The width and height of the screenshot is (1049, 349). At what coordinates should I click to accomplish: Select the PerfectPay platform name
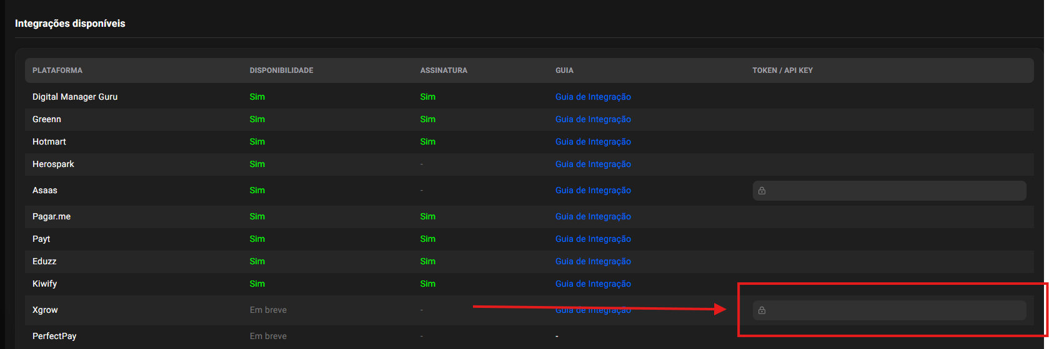coord(54,336)
